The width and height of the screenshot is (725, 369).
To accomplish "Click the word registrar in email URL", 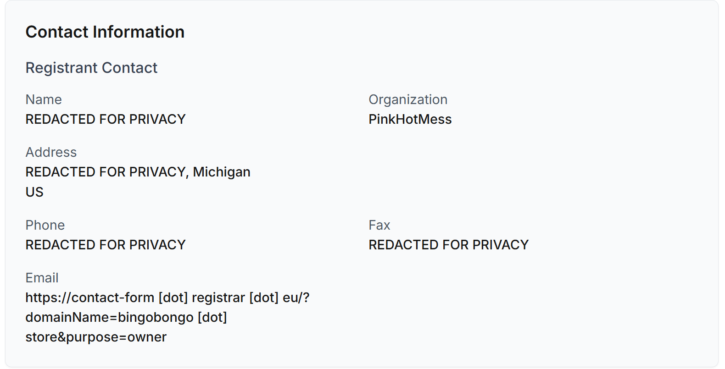I will [x=218, y=297].
